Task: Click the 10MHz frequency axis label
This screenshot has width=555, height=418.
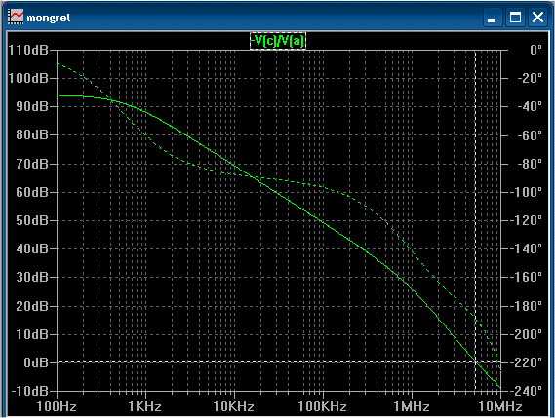Action: (500, 406)
